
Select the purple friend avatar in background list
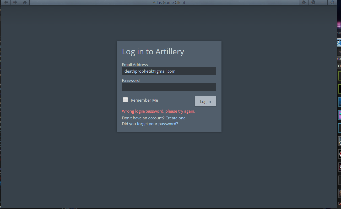pyautogui.click(x=339, y=115)
